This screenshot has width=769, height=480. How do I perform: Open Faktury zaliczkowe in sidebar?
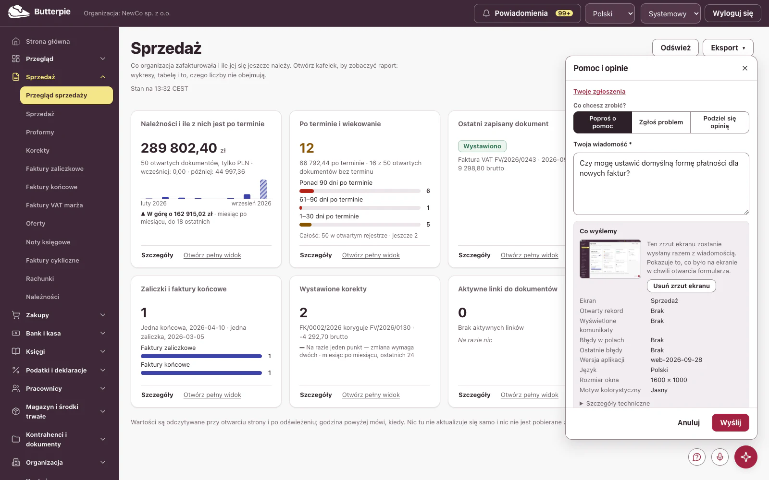[55, 168]
